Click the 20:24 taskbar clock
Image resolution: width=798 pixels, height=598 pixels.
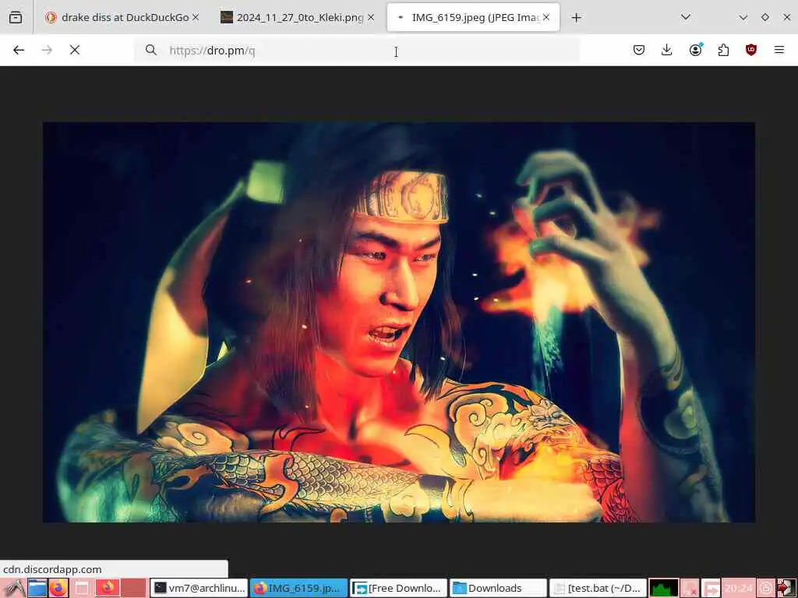point(739,589)
